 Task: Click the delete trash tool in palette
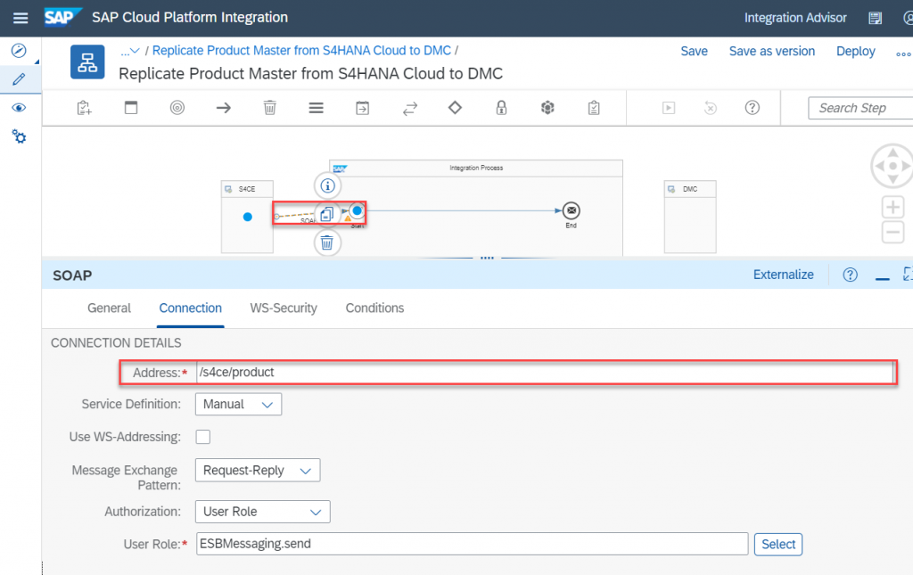click(x=269, y=108)
